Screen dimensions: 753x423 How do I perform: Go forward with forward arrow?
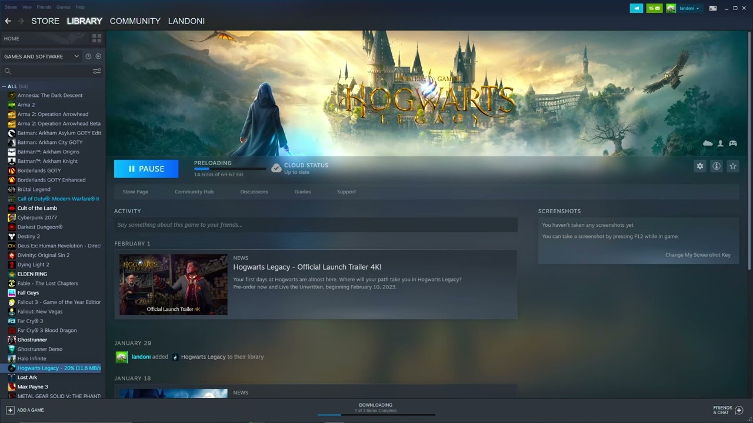point(21,21)
